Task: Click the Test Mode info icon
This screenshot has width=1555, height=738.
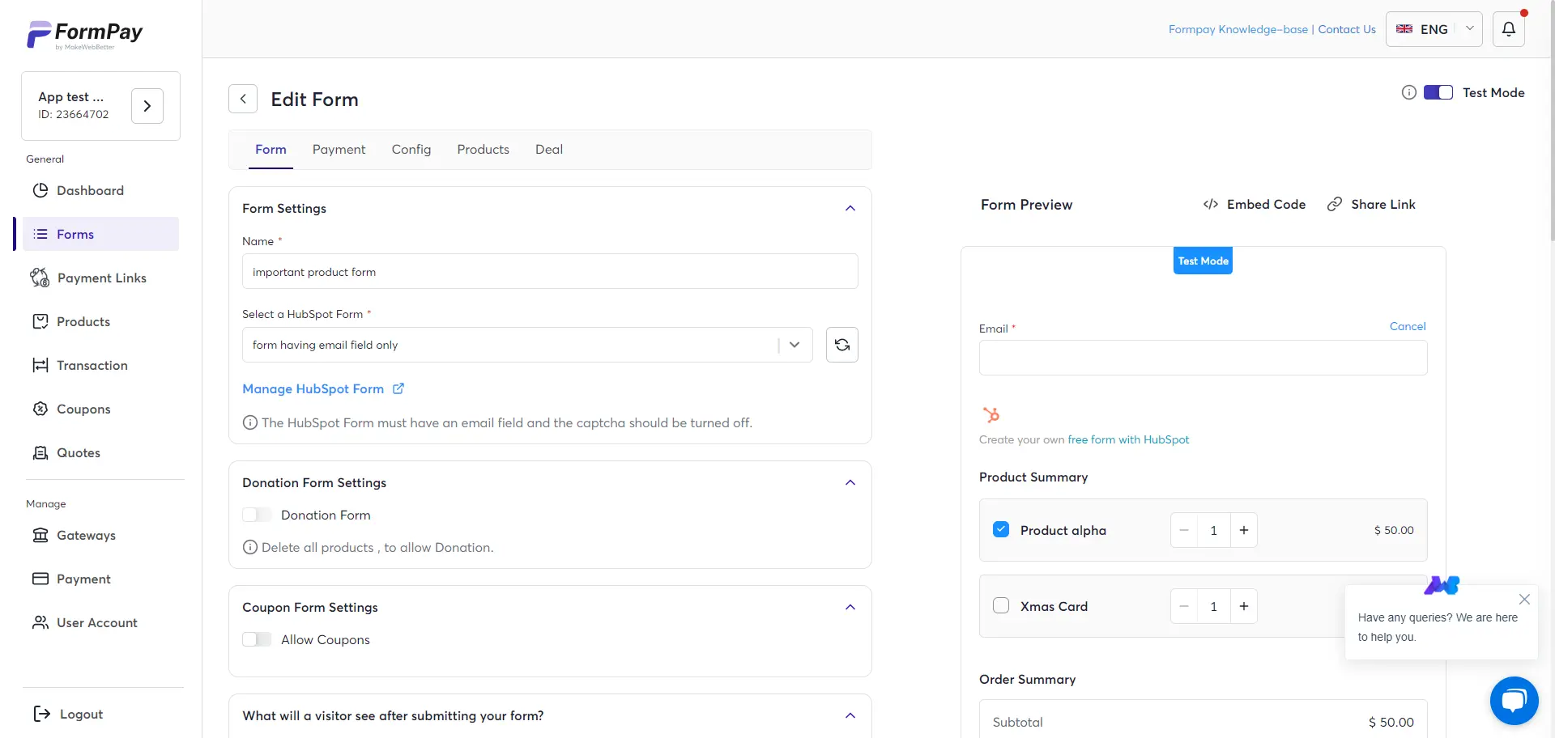Action: coord(1408,92)
